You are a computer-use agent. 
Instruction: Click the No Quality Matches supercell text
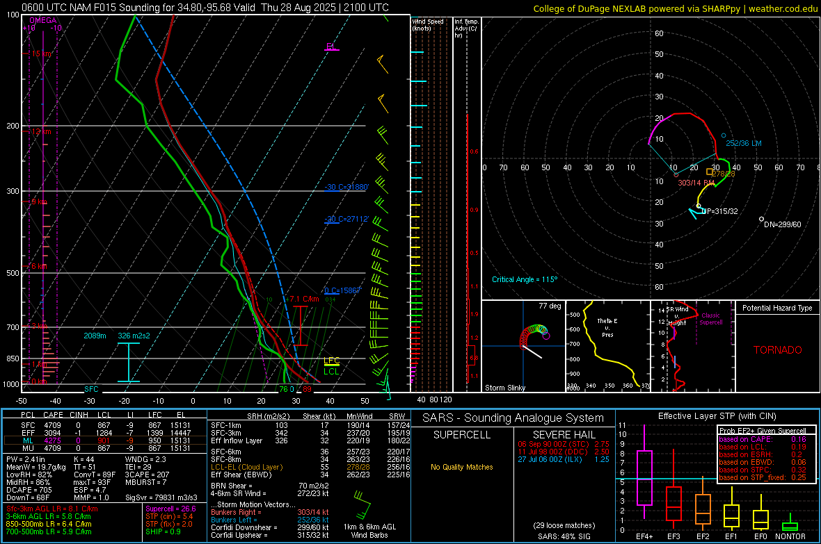click(x=462, y=467)
